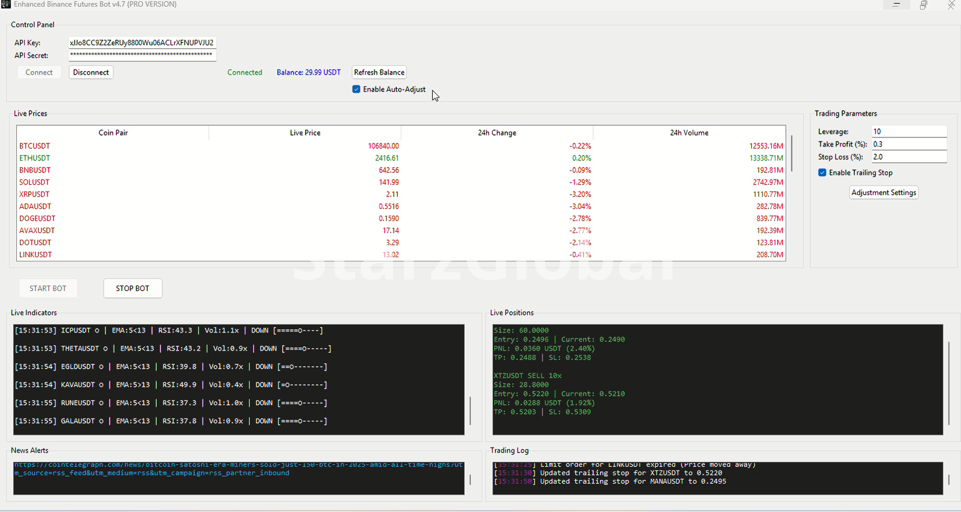The width and height of the screenshot is (961, 512).
Task: Click the News Alerts scrollbar
Action: pos(470,479)
